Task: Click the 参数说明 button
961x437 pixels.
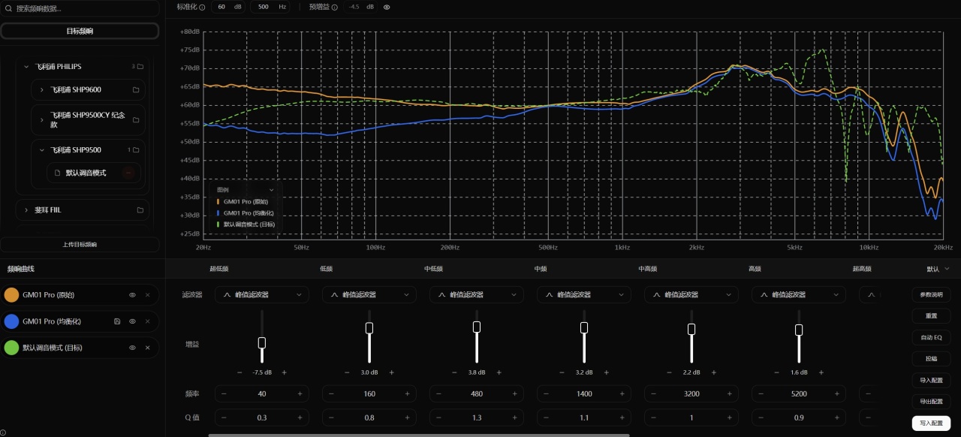Action: tap(931, 294)
